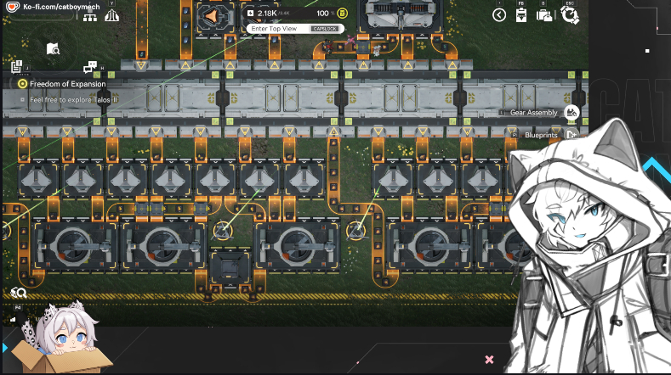Select the Freedom of Expansion quest tracker

click(67, 84)
